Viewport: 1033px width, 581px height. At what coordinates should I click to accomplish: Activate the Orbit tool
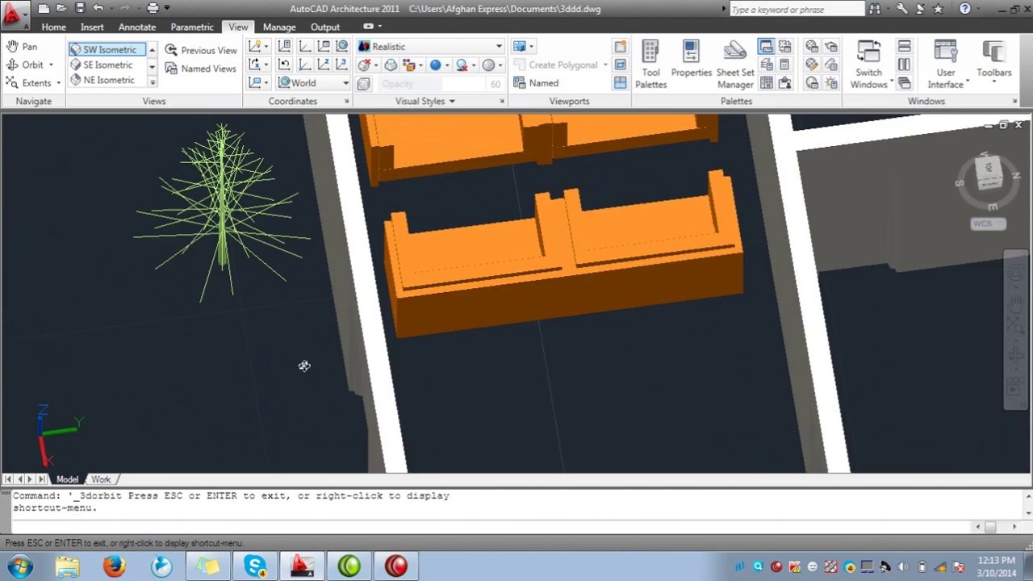pyautogui.click(x=24, y=65)
